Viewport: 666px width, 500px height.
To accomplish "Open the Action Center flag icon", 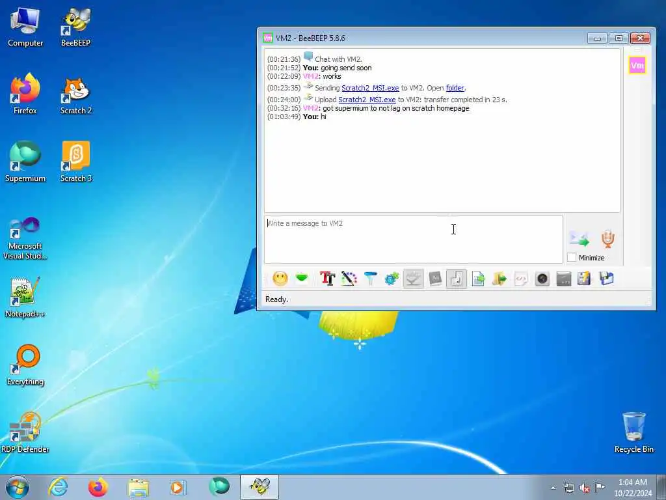I will coord(600,487).
